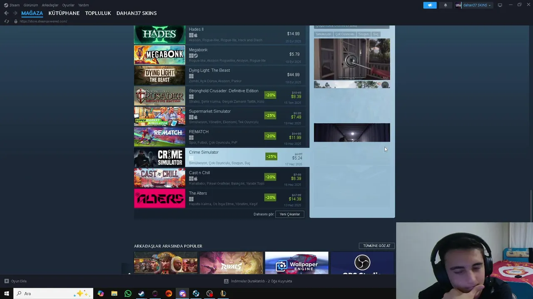Open the OBS Studio card

click(362, 263)
